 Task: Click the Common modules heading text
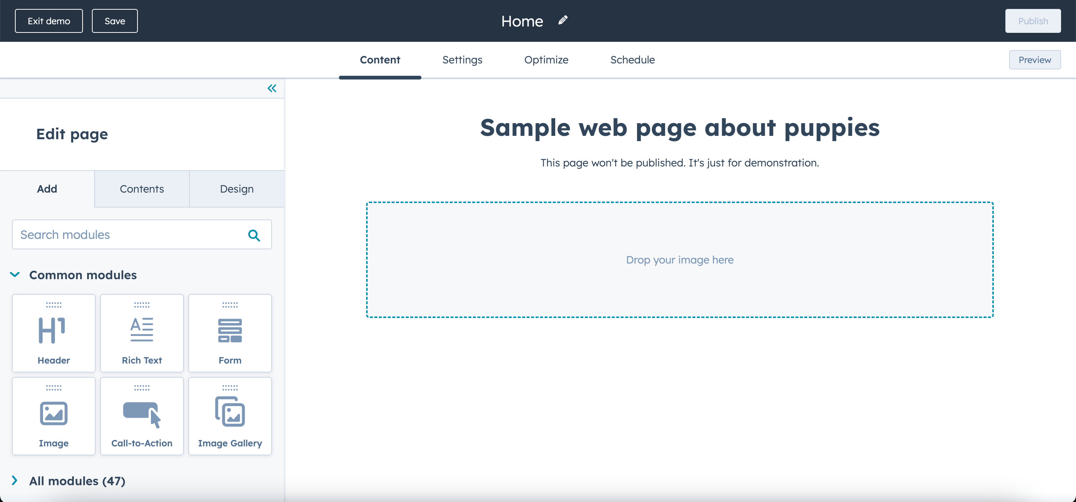click(83, 275)
